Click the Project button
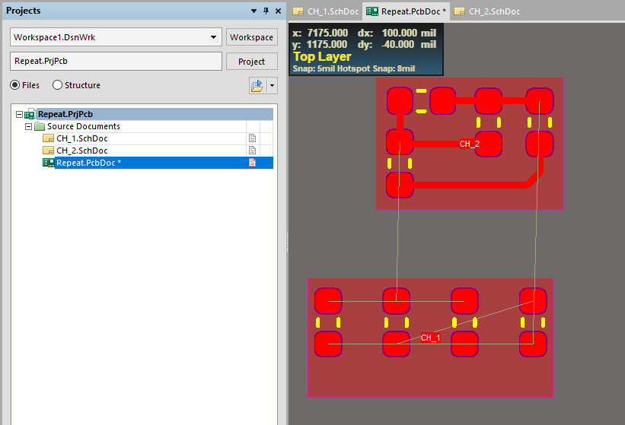This screenshot has height=425, width=625. point(251,62)
